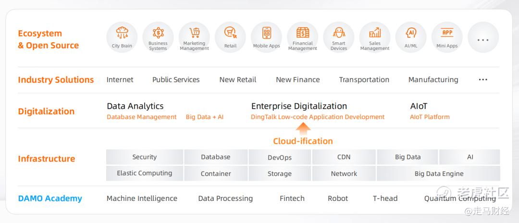Select Manufacturing

coord(433,80)
